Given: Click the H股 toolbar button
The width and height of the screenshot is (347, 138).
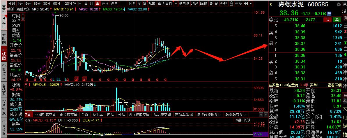Looking at the screenshot, I should [x=132, y=3].
